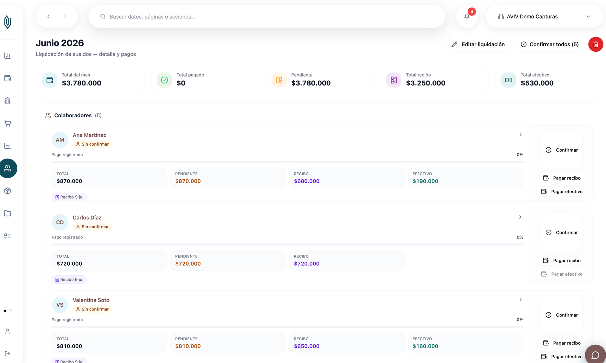
Task: Click Pagar recibo for Ana Martínez
Action: point(561,178)
